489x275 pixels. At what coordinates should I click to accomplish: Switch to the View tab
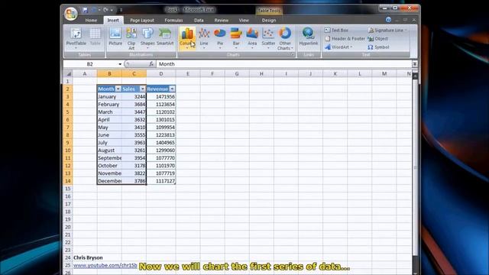tap(244, 21)
